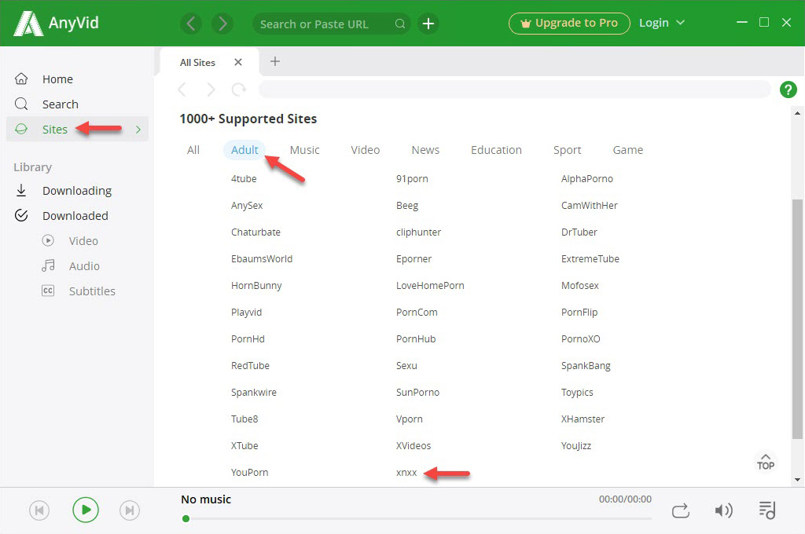Select the Game category tab
Screen dimensions: 805x534
click(627, 150)
